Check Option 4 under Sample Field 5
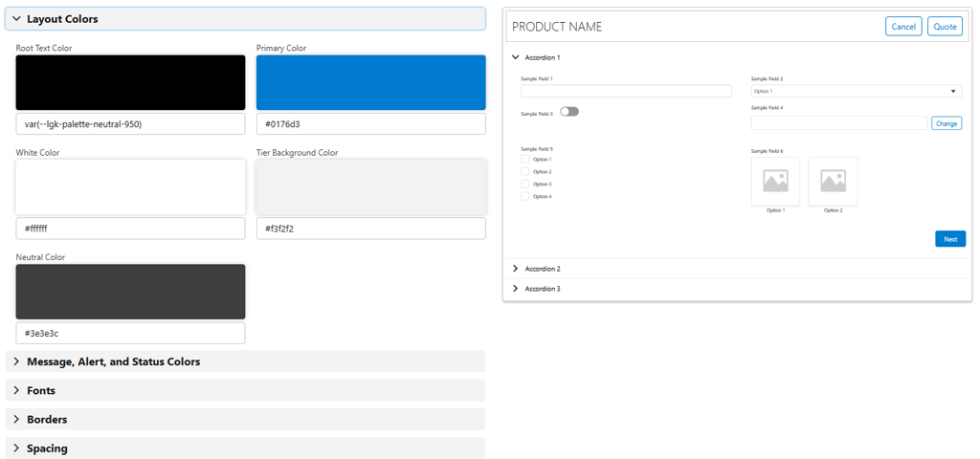980x459 pixels. 525,196
